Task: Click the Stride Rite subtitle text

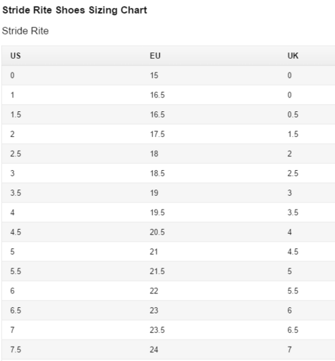Action: click(25, 31)
